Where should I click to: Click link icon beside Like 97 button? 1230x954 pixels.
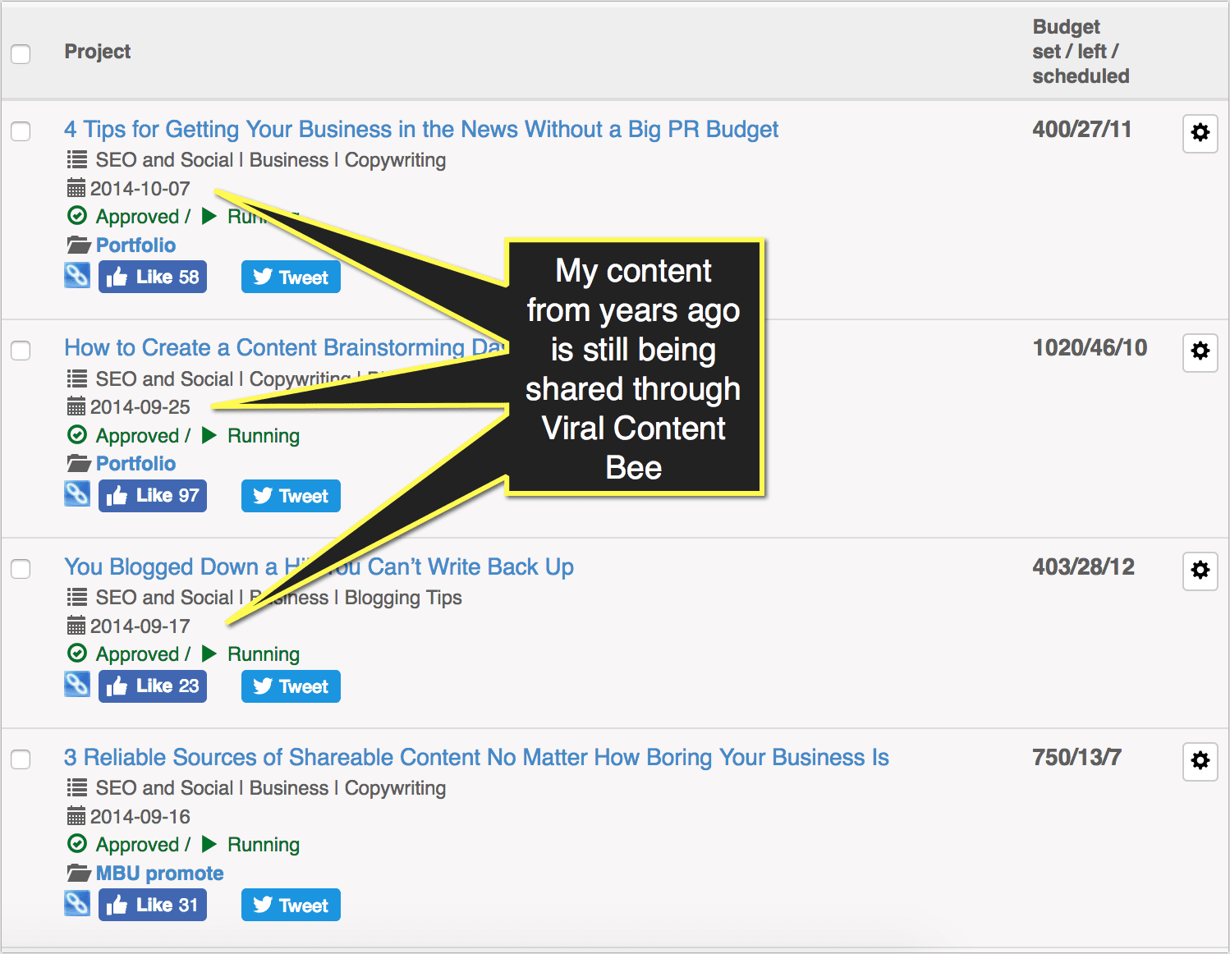[77, 494]
